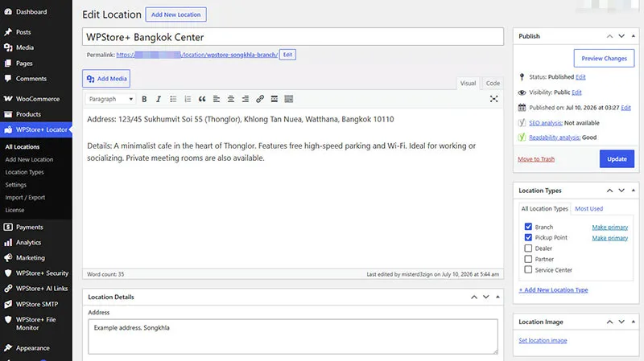This screenshot has width=644, height=361.
Task: Click the Address textarea in Location Details
Action: point(293,336)
